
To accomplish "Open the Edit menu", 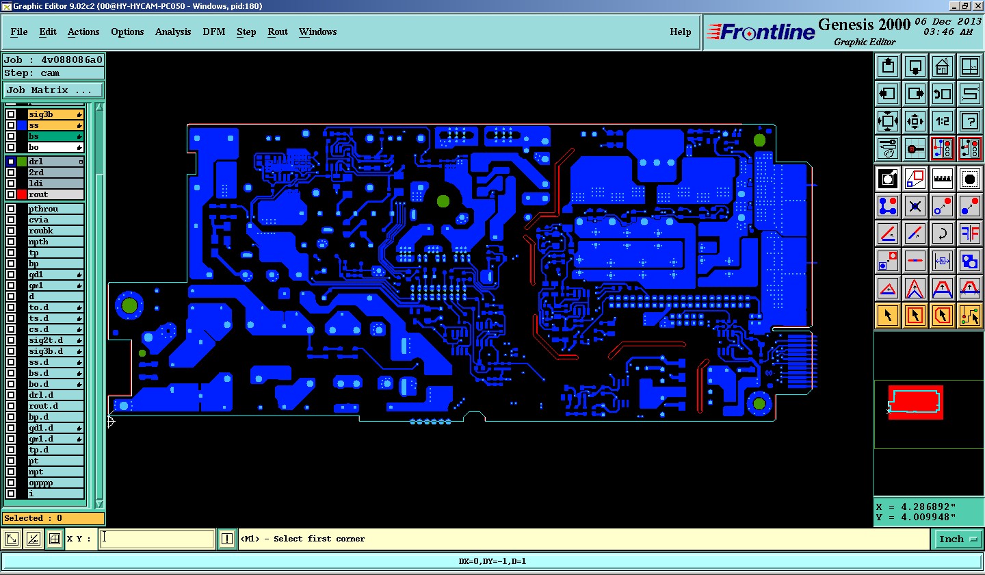I will point(48,31).
